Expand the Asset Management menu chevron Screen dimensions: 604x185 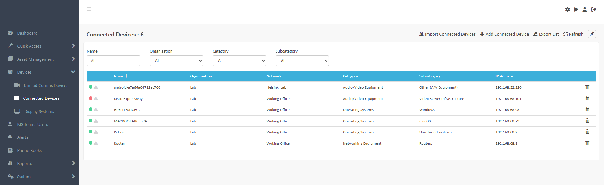tap(73, 59)
